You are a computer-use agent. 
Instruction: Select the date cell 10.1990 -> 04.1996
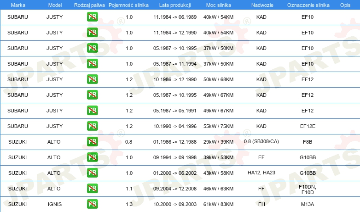tap(175, 126)
